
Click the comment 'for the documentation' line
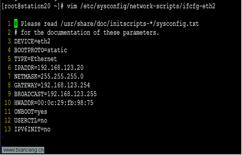86,33
